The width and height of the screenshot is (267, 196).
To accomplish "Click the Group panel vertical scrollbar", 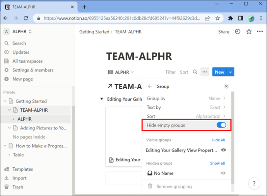I will pos(233,138).
